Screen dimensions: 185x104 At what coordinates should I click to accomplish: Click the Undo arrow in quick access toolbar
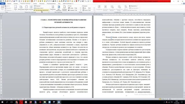click(16, 1)
